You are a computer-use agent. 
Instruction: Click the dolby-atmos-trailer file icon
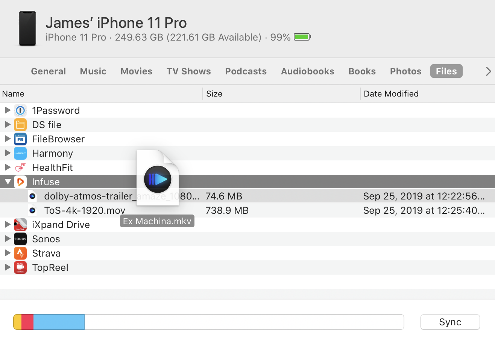pyautogui.click(x=32, y=196)
